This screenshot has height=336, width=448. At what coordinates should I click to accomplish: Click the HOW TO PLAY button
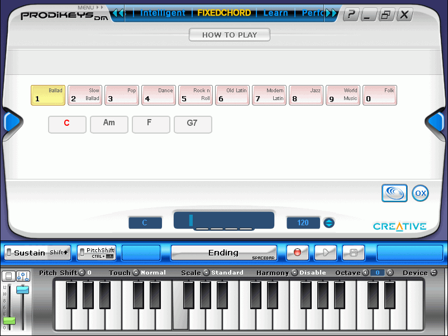point(230,35)
